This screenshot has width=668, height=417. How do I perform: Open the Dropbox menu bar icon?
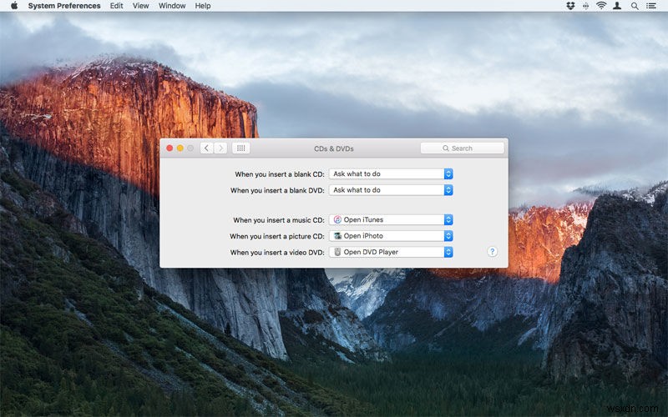pyautogui.click(x=570, y=6)
